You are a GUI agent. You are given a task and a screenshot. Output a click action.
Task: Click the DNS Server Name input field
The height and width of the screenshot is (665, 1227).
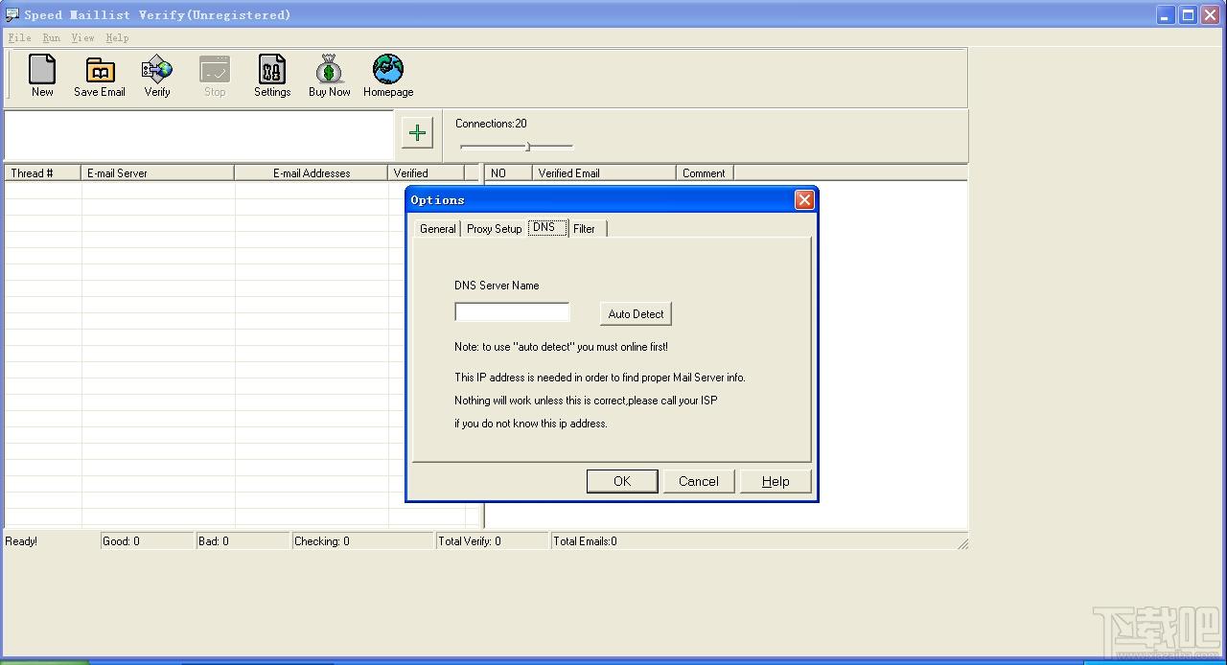click(x=512, y=312)
